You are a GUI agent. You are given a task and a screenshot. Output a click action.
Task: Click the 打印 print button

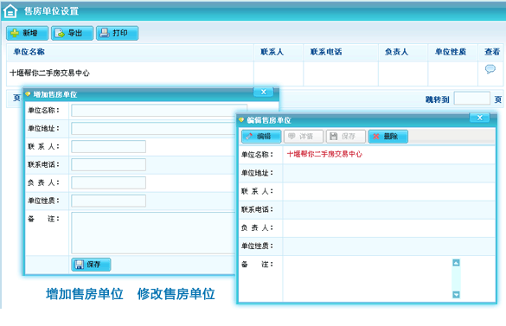pos(117,33)
